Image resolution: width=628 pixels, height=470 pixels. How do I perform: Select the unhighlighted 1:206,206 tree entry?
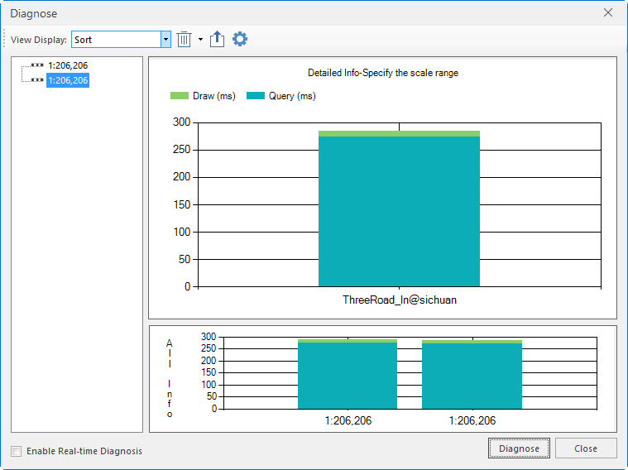click(x=68, y=66)
